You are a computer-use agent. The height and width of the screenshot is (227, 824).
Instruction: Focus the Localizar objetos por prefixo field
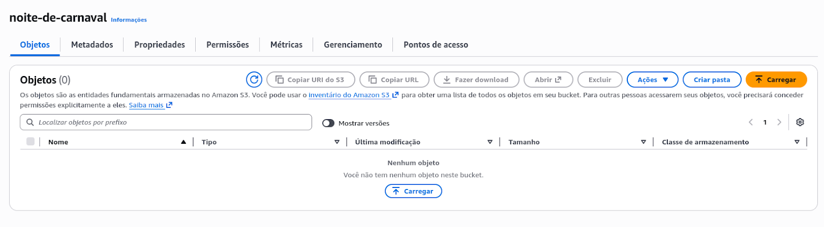[x=170, y=122]
